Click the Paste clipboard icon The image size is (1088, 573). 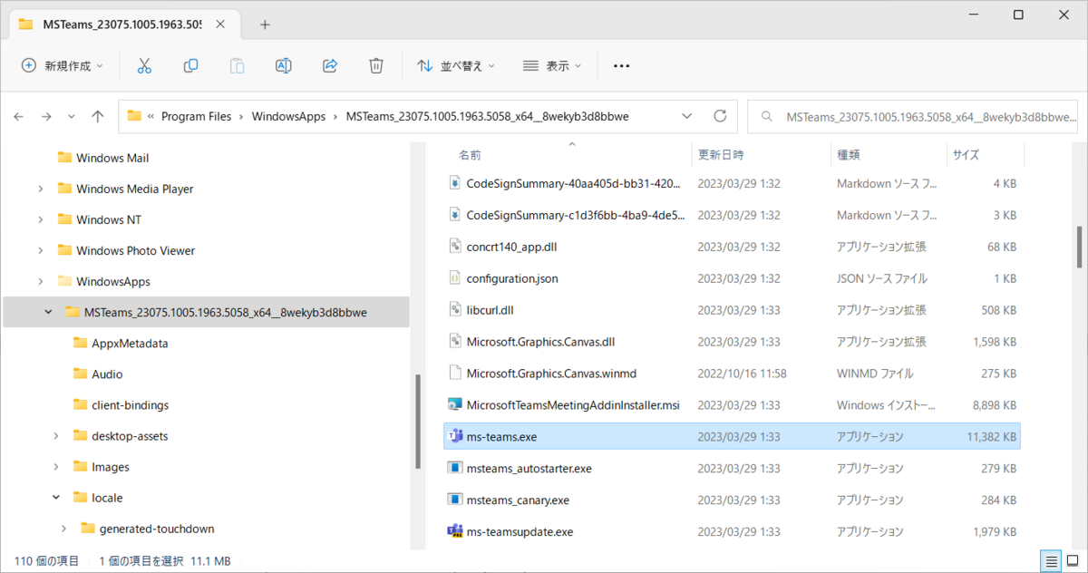point(237,65)
